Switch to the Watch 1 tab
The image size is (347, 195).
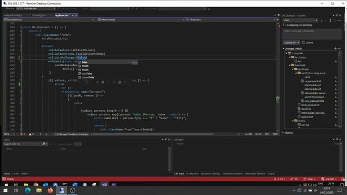[x=25, y=173]
